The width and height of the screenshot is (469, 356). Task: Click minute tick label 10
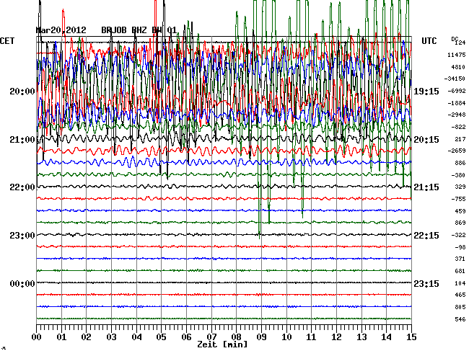coord(286,337)
